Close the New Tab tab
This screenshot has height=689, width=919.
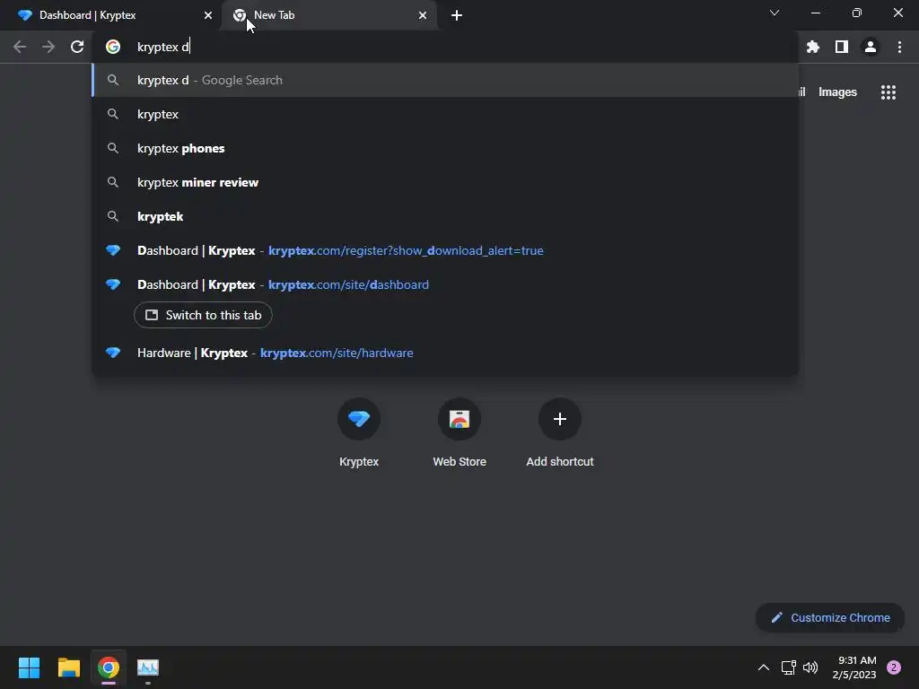coord(423,15)
